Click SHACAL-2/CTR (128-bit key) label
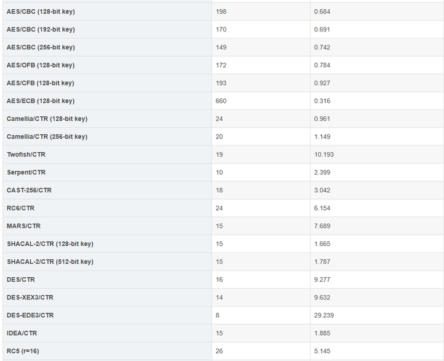 [50, 243]
